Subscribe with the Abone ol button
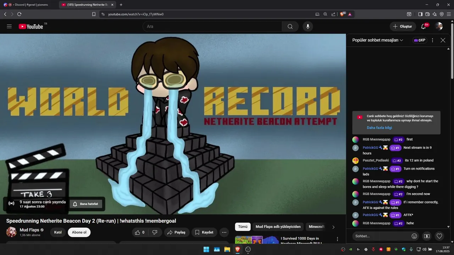 [x=79, y=232]
